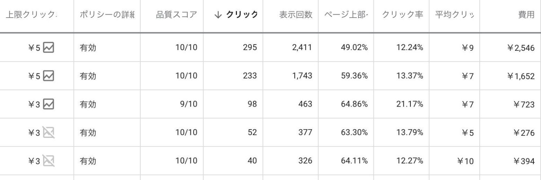Viewport: 541px width, 180px height.
Task: Select the ¥1,652 cost cell
Action: [x=521, y=76]
